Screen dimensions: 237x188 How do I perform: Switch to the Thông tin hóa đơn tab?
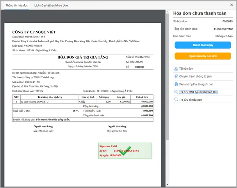coord(16,5)
